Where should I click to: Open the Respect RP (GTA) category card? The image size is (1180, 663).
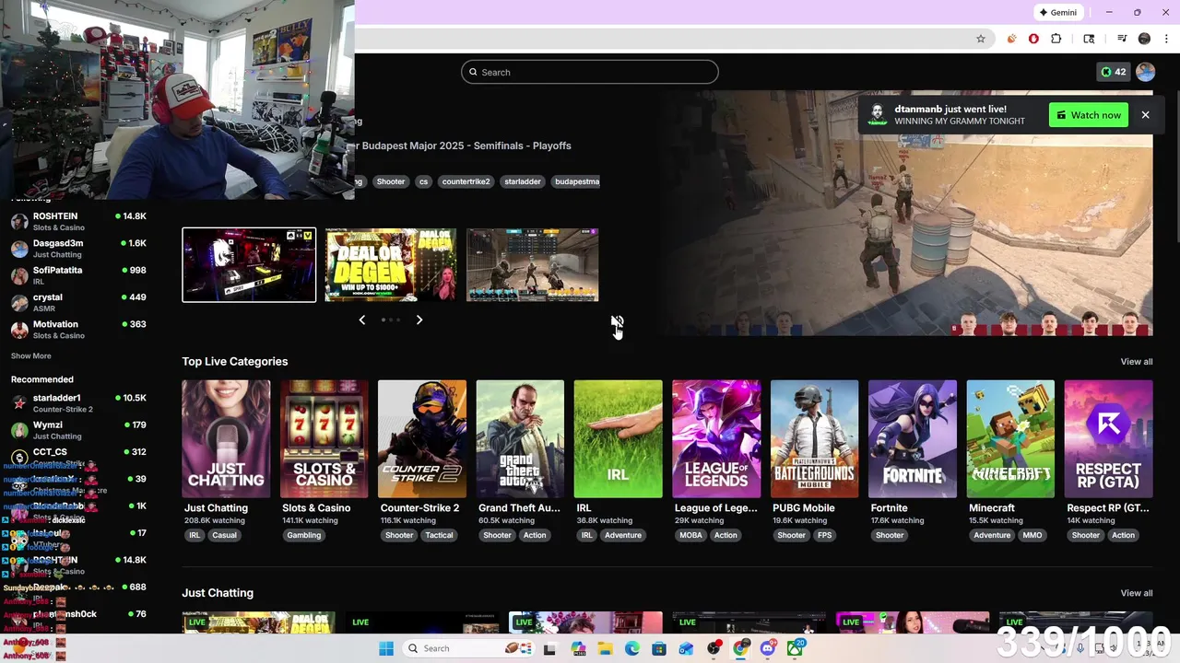point(1108,439)
